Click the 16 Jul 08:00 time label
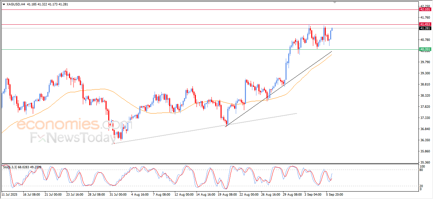This screenshot has height=199, width=433. click(31, 195)
